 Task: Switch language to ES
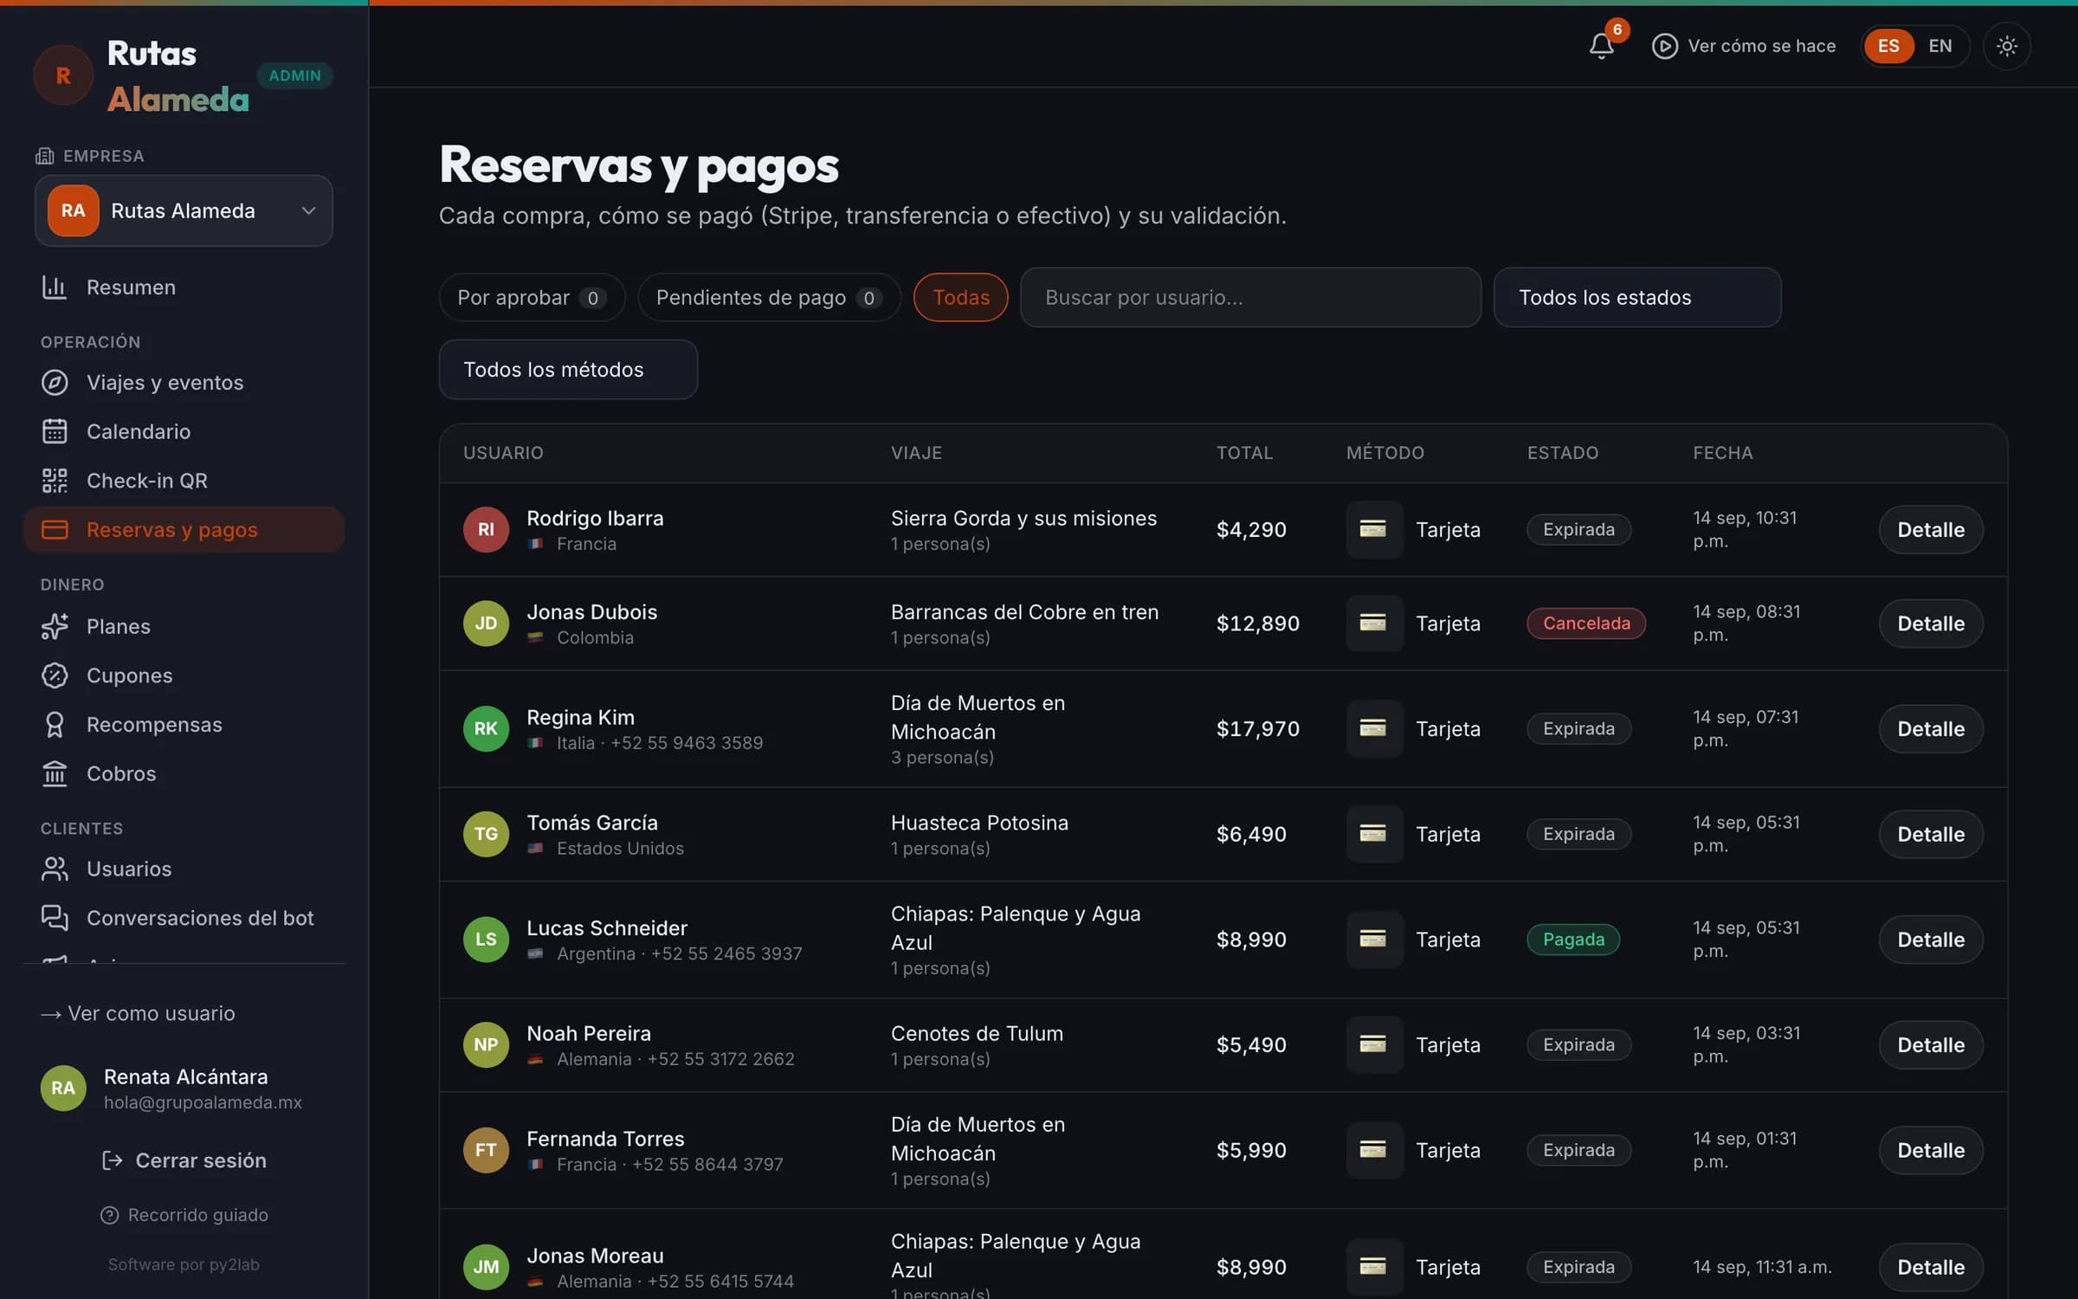1888,46
